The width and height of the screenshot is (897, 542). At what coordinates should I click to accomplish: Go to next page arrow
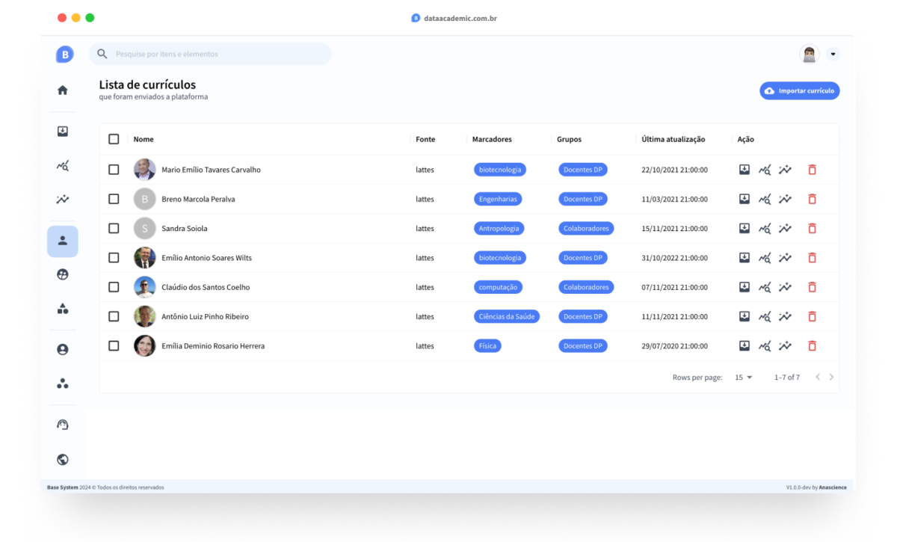click(x=831, y=378)
